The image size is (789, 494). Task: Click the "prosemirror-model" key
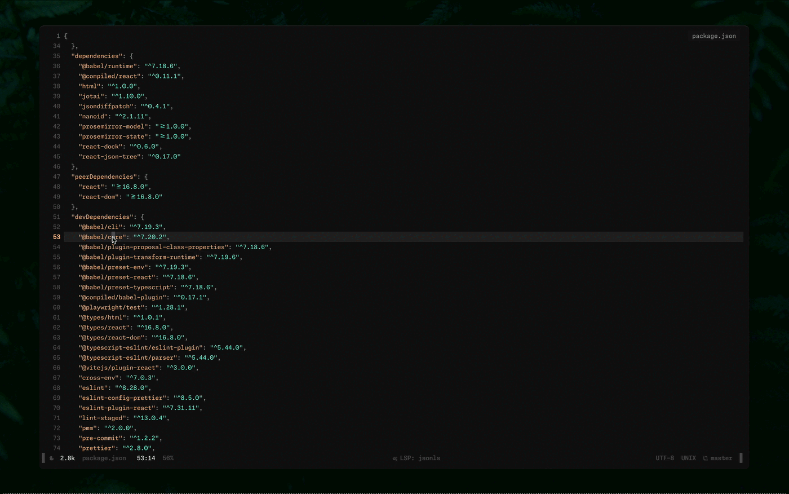[113, 127]
